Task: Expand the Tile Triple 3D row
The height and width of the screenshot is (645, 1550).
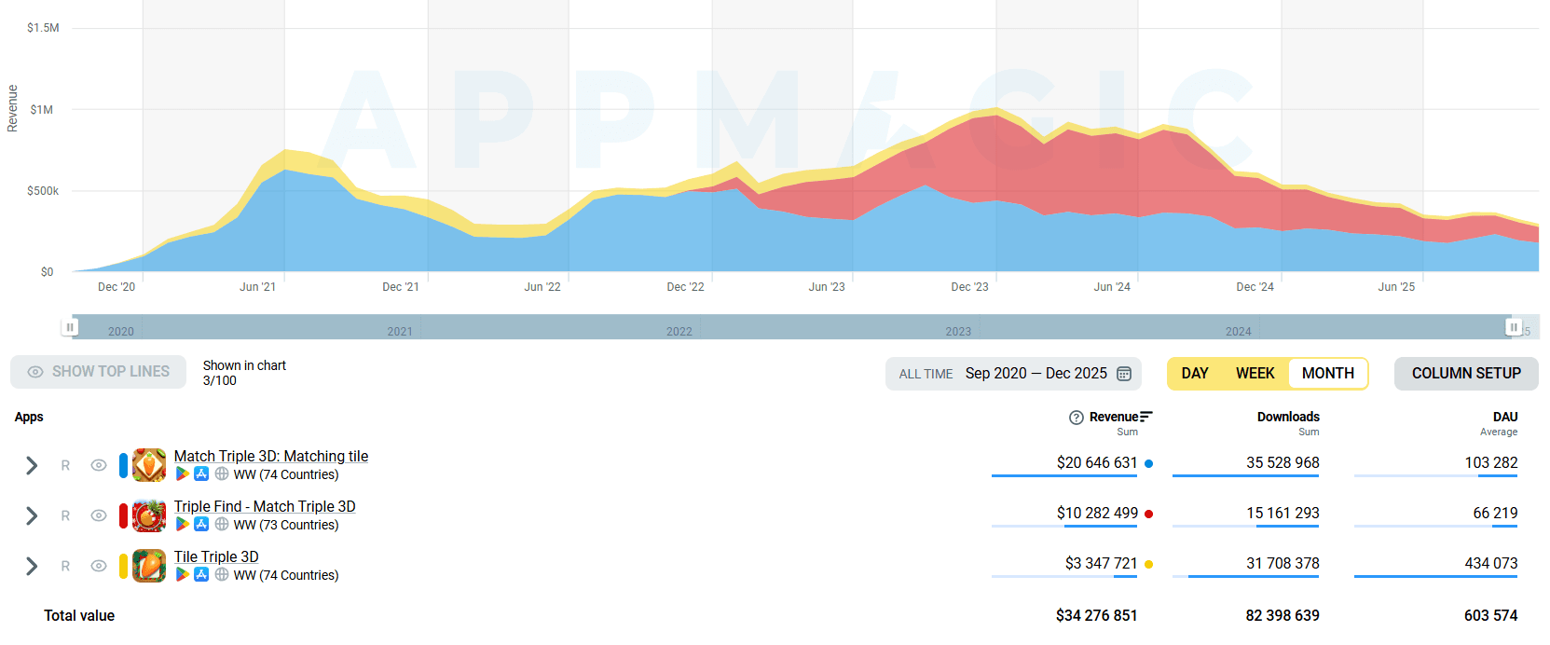Action: [x=32, y=566]
